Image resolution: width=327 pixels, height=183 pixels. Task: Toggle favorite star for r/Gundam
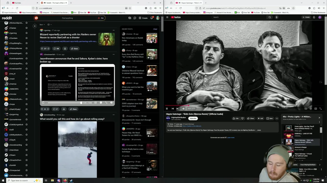click(x=26, y=38)
